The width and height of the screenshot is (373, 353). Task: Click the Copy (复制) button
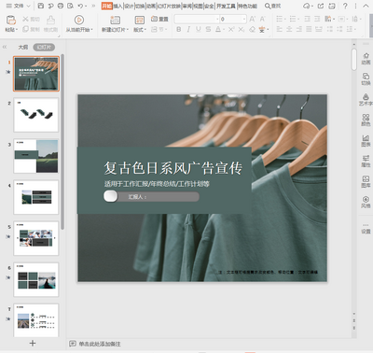pyautogui.click(x=31, y=29)
